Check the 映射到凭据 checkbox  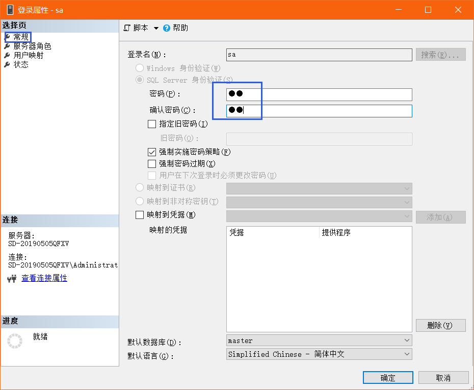tap(139, 215)
